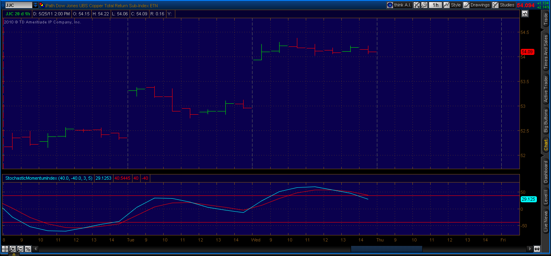Click the crosshair pan icon at bottom left
Viewport: 551px width, 256px height.
coord(5,249)
